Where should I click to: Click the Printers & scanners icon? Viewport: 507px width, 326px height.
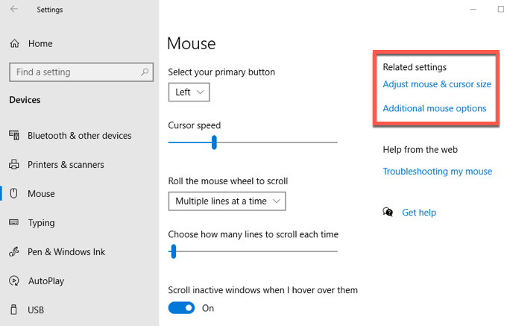pos(14,165)
